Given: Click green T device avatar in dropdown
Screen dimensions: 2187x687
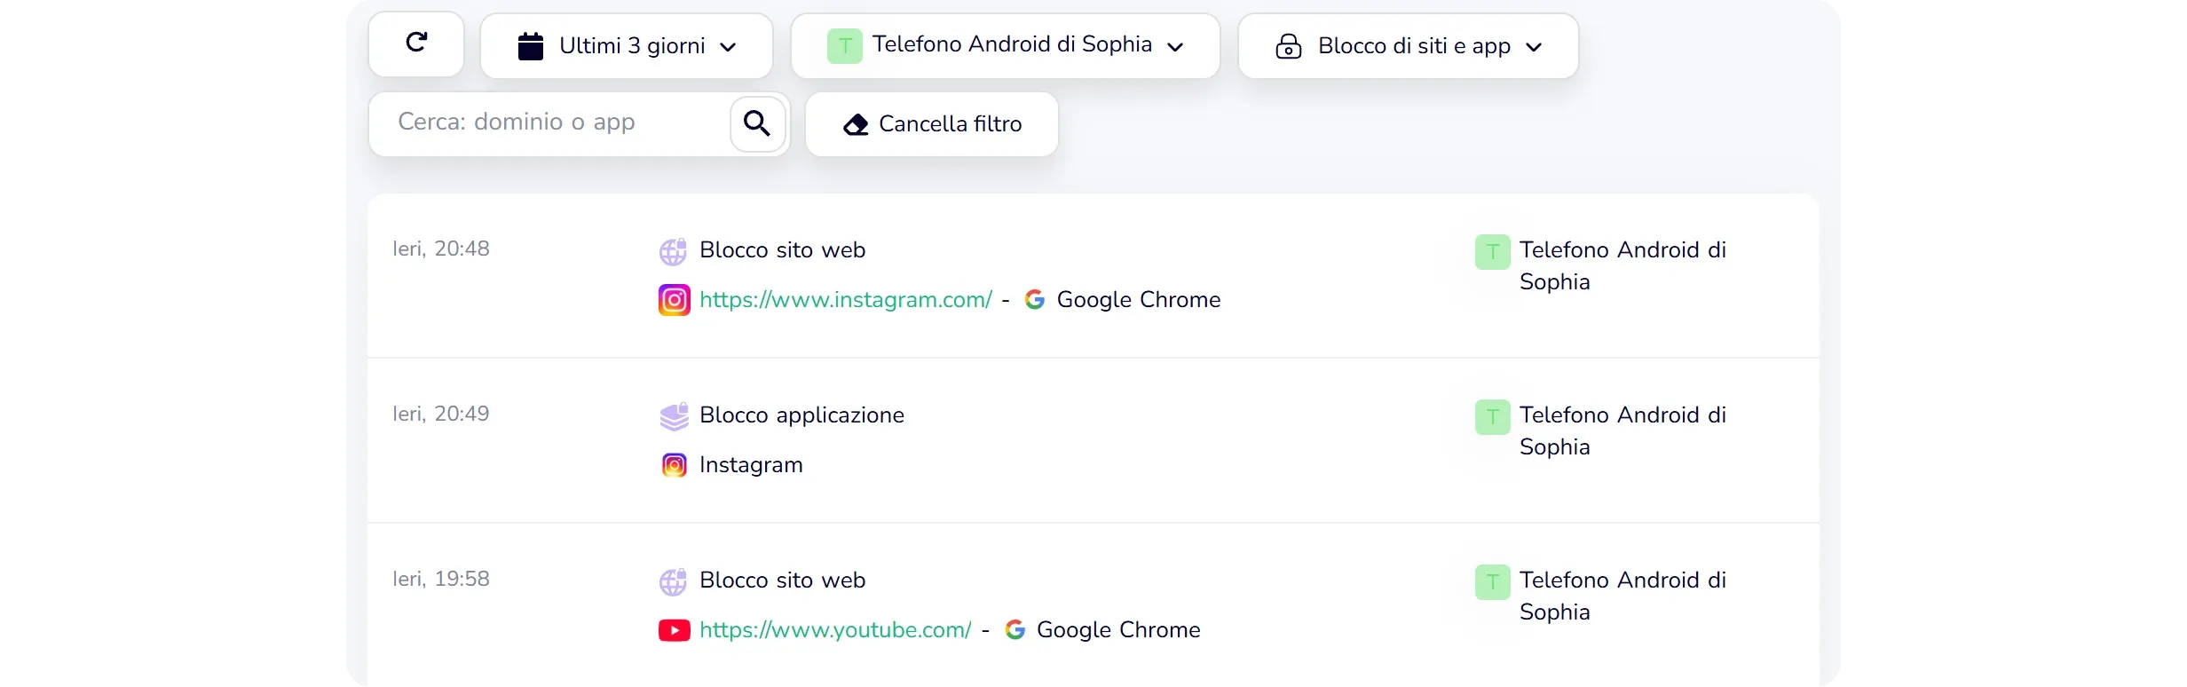Looking at the screenshot, I should (x=845, y=46).
